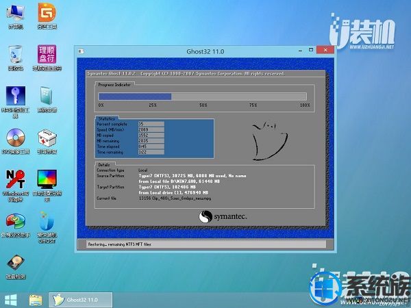
Task: Launch the first-aid kit boot repair icon
Action: pyautogui.click(x=47, y=141)
